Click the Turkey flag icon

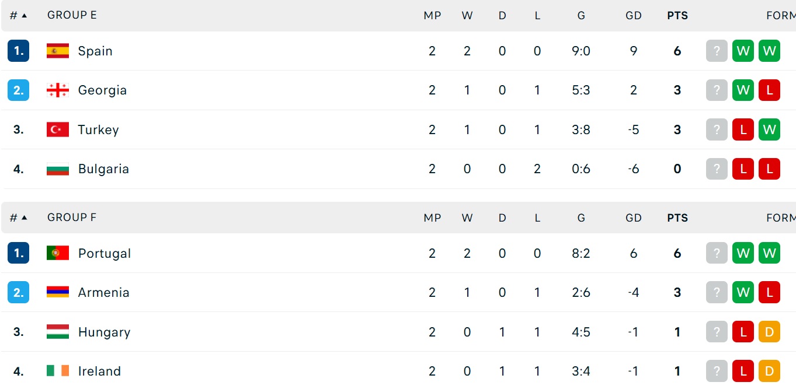58,129
